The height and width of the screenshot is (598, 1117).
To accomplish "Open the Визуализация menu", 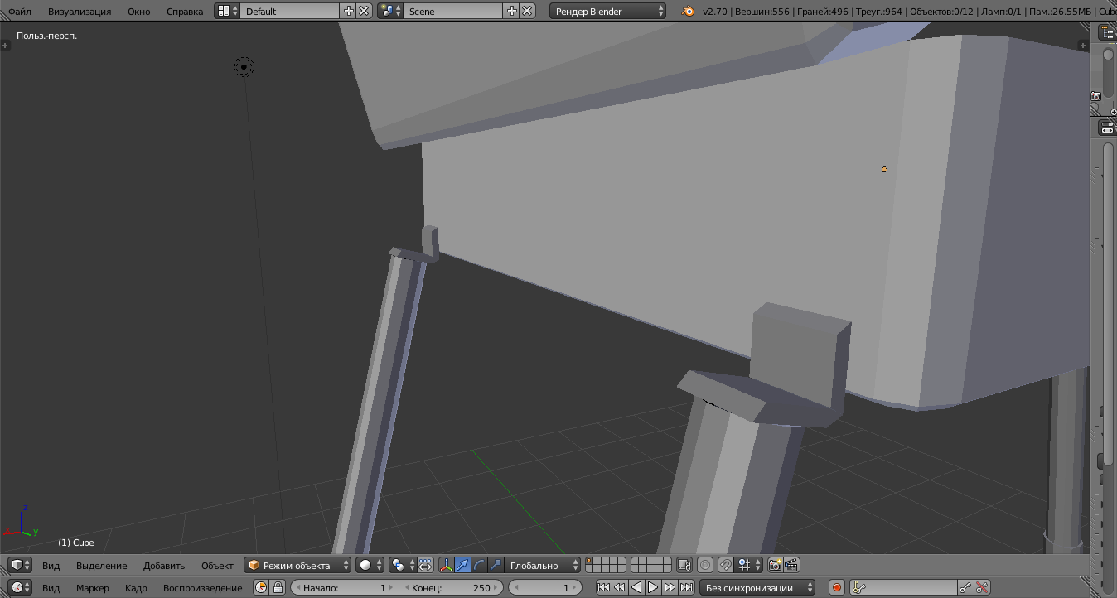I will (x=79, y=12).
